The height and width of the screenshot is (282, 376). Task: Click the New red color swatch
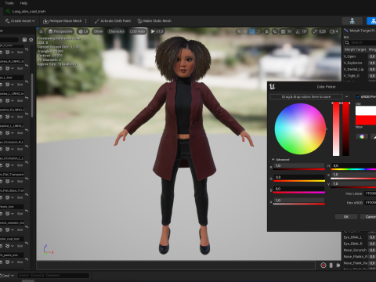[x=366, y=120]
